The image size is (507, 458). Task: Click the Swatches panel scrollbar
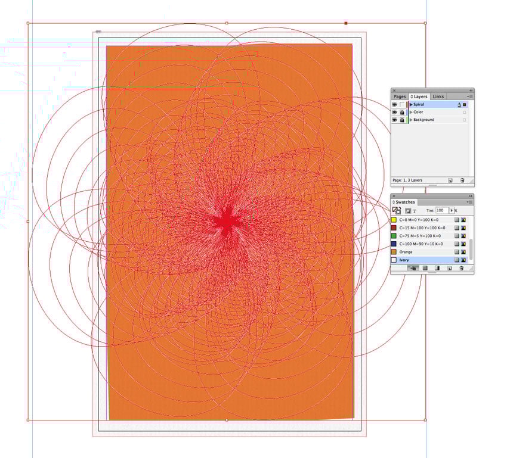pyautogui.click(x=471, y=249)
